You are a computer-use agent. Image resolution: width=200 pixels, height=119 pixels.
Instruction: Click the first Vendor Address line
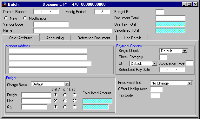pos(48,51)
